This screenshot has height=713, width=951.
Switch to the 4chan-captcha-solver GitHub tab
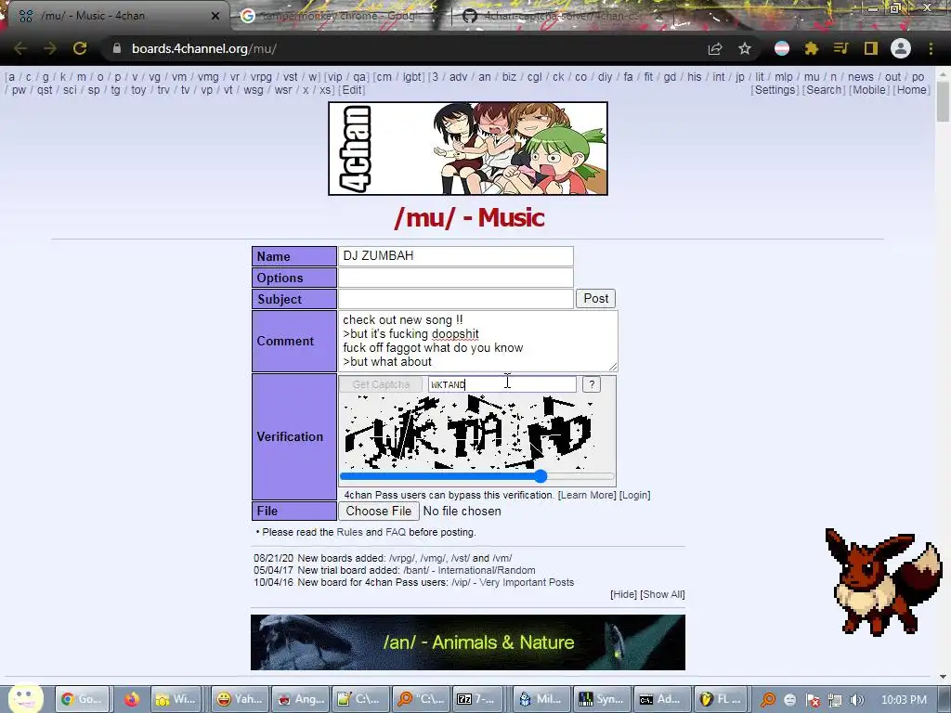click(x=561, y=16)
